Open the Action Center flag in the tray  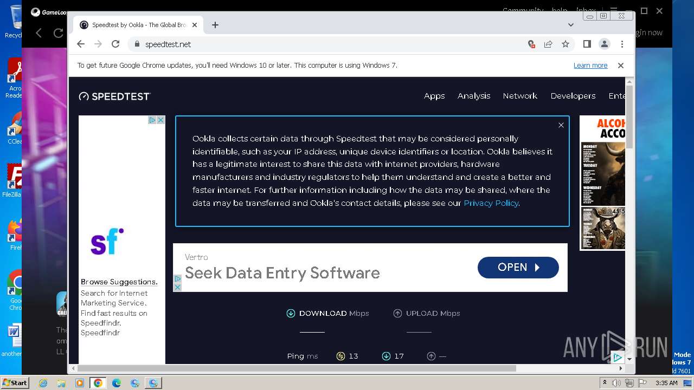pyautogui.click(x=641, y=383)
